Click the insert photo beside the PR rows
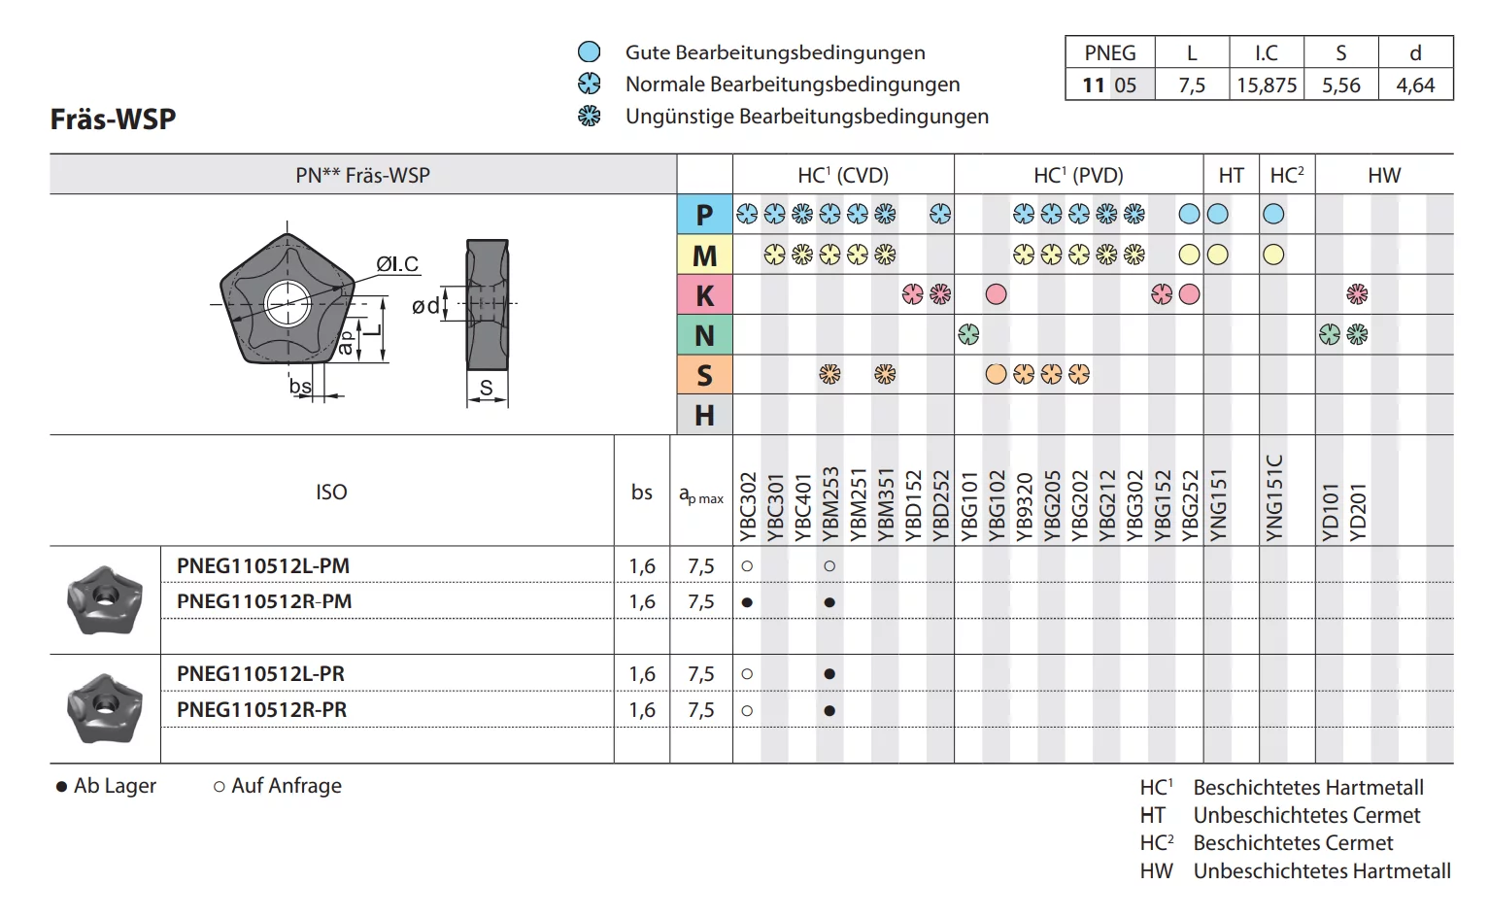Viewport: 1489px width, 919px height. click(x=105, y=709)
